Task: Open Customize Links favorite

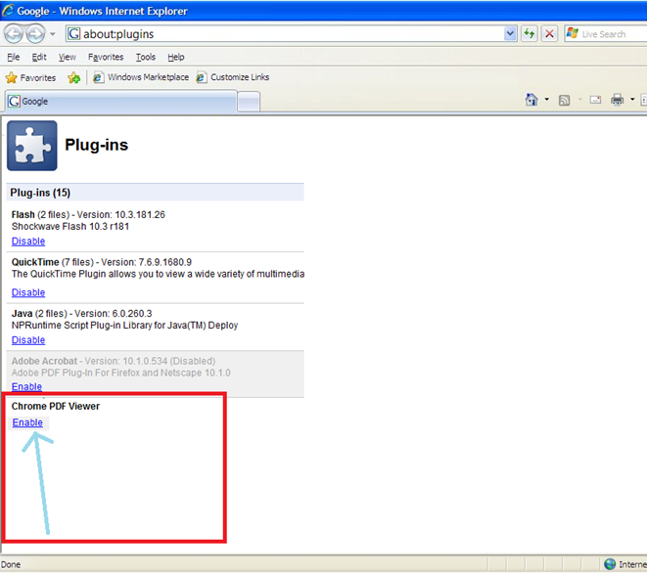Action: click(233, 77)
